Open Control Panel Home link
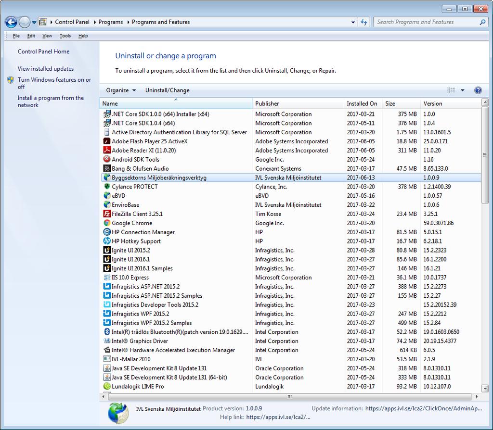The width and height of the screenshot is (493, 430). pyautogui.click(x=43, y=51)
